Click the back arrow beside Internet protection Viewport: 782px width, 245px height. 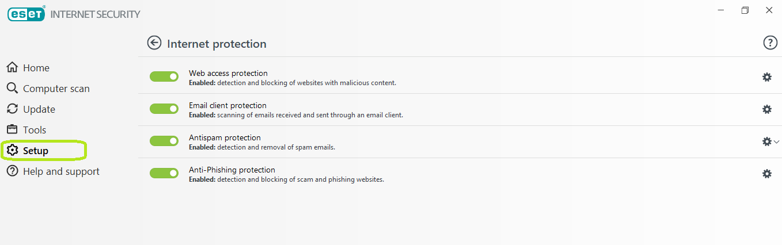[x=154, y=43]
